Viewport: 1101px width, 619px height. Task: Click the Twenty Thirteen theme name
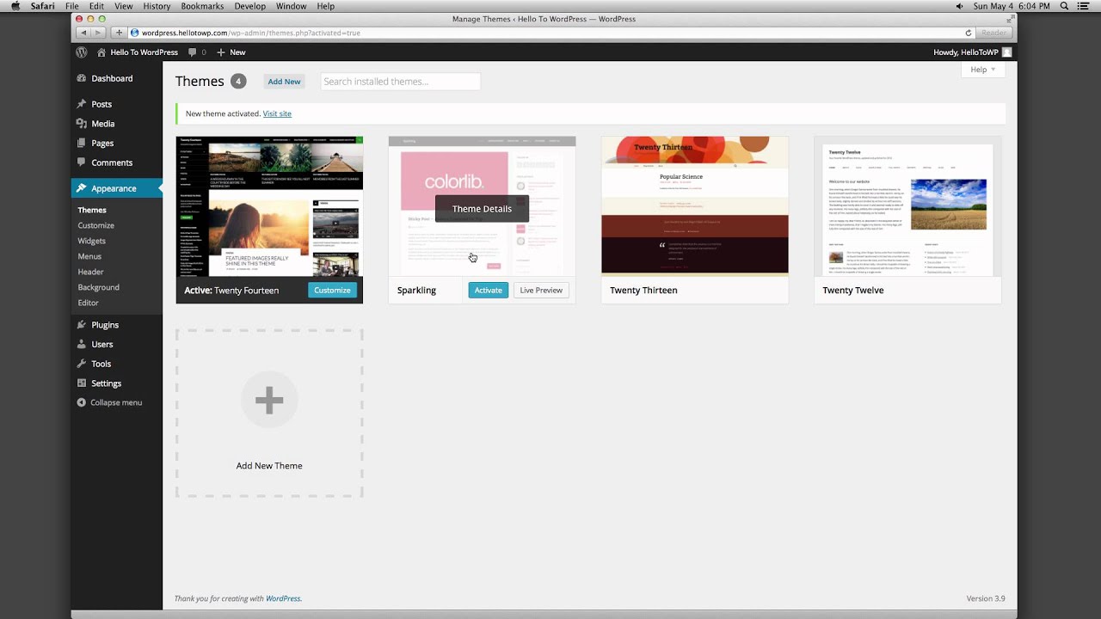[x=643, y=291]
